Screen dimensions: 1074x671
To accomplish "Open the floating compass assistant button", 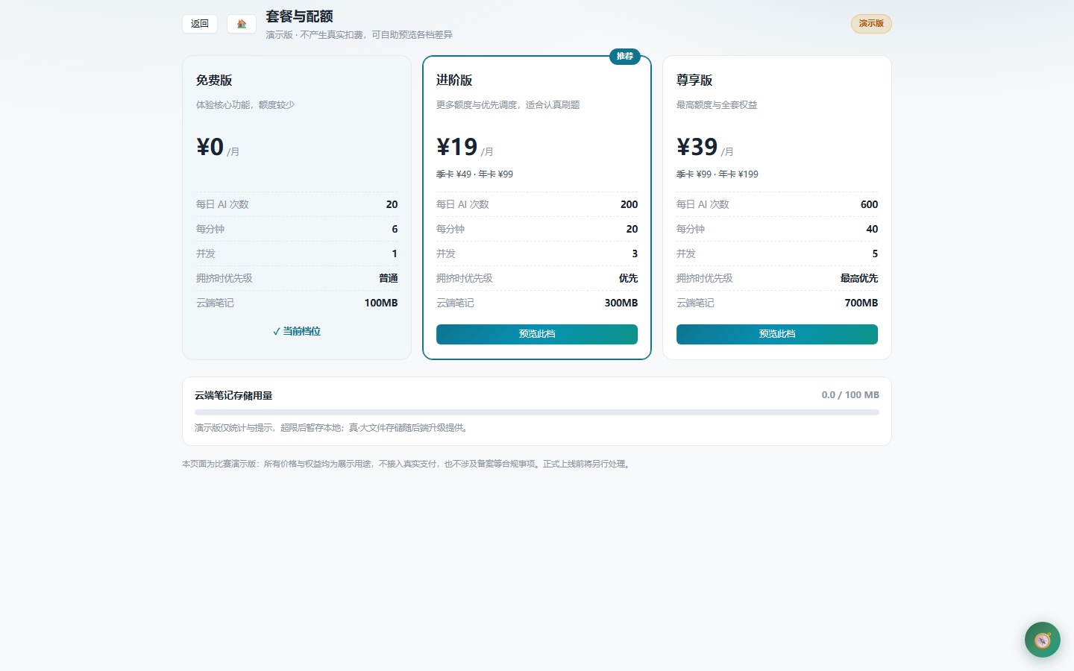I will (x=1043, y=640).
